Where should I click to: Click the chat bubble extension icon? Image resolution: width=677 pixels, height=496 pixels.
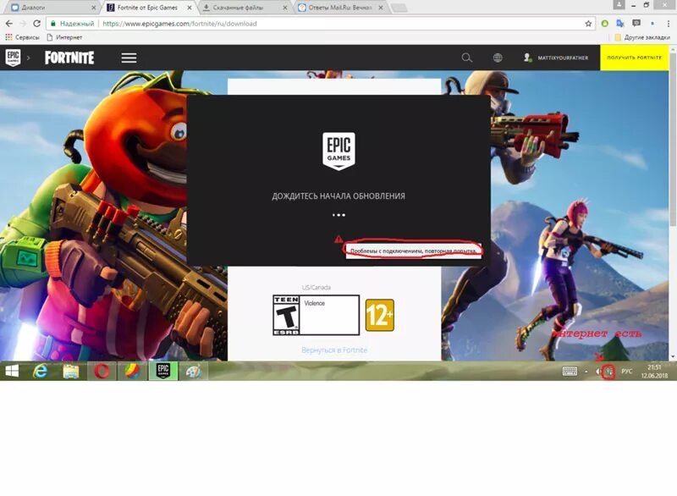coord(636,24)
